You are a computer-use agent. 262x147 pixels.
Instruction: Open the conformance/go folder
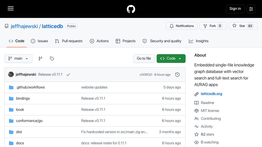click(x=29, y=121)
